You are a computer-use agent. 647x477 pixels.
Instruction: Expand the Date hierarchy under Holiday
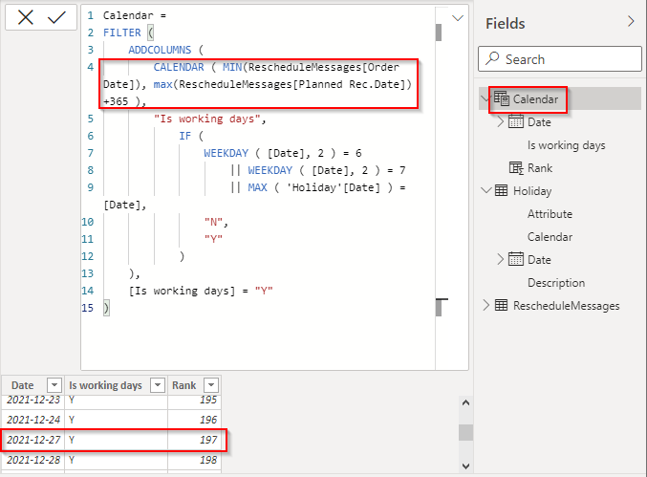[x=500, y=259]
